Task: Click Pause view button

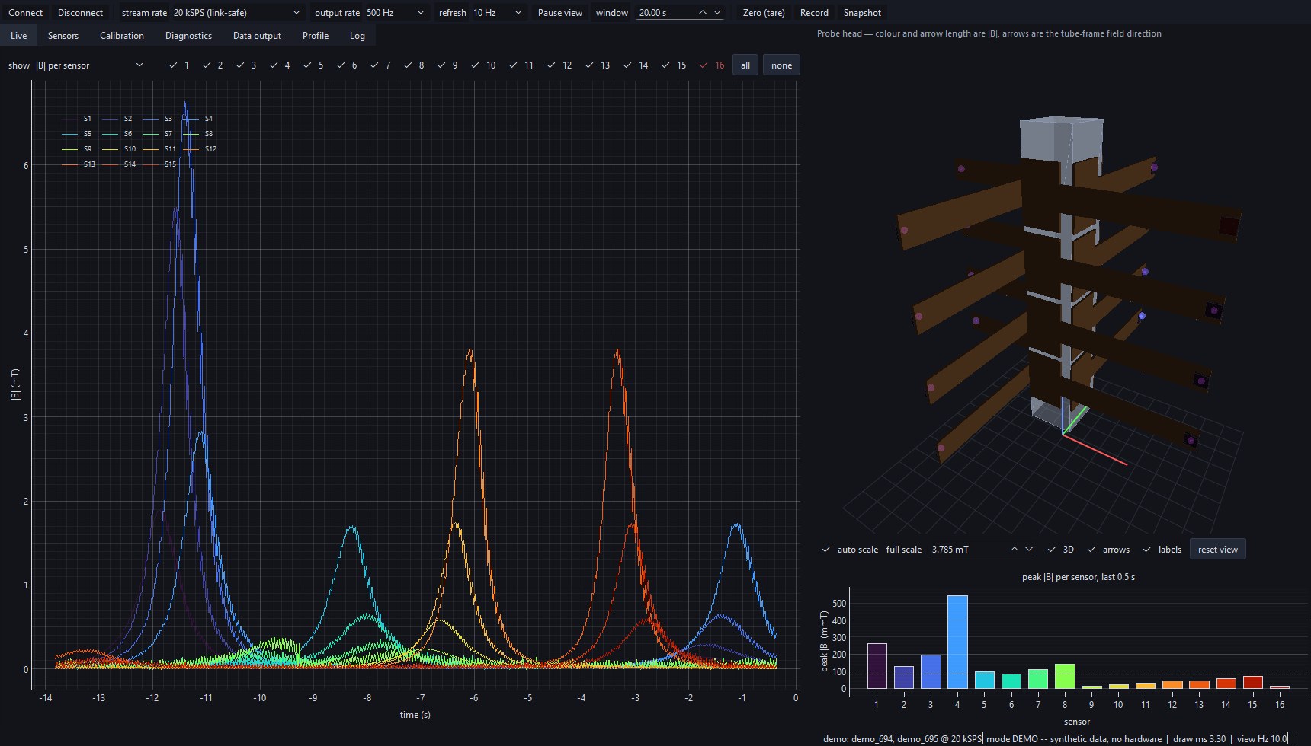Action: (560, 13)
